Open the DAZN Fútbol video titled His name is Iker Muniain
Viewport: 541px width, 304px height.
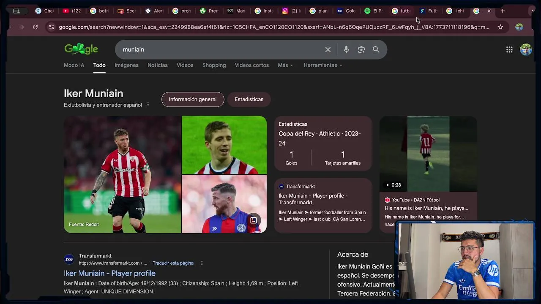click(x=426, y=208)
